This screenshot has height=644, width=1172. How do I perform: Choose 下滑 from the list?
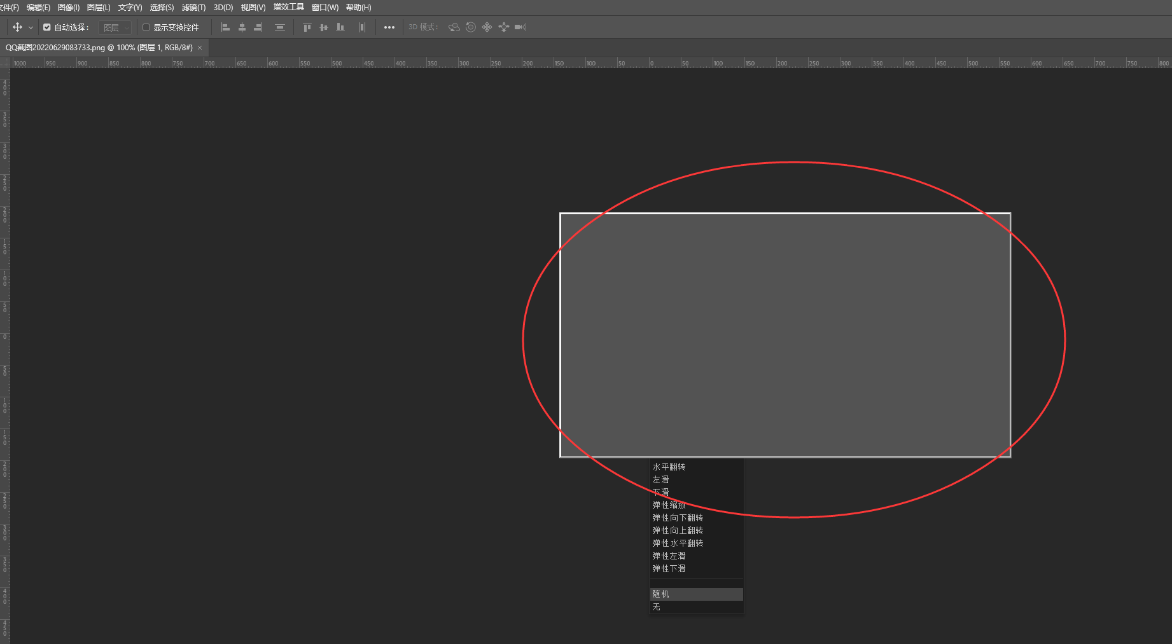pyautogui.click(x=696, y=492)
